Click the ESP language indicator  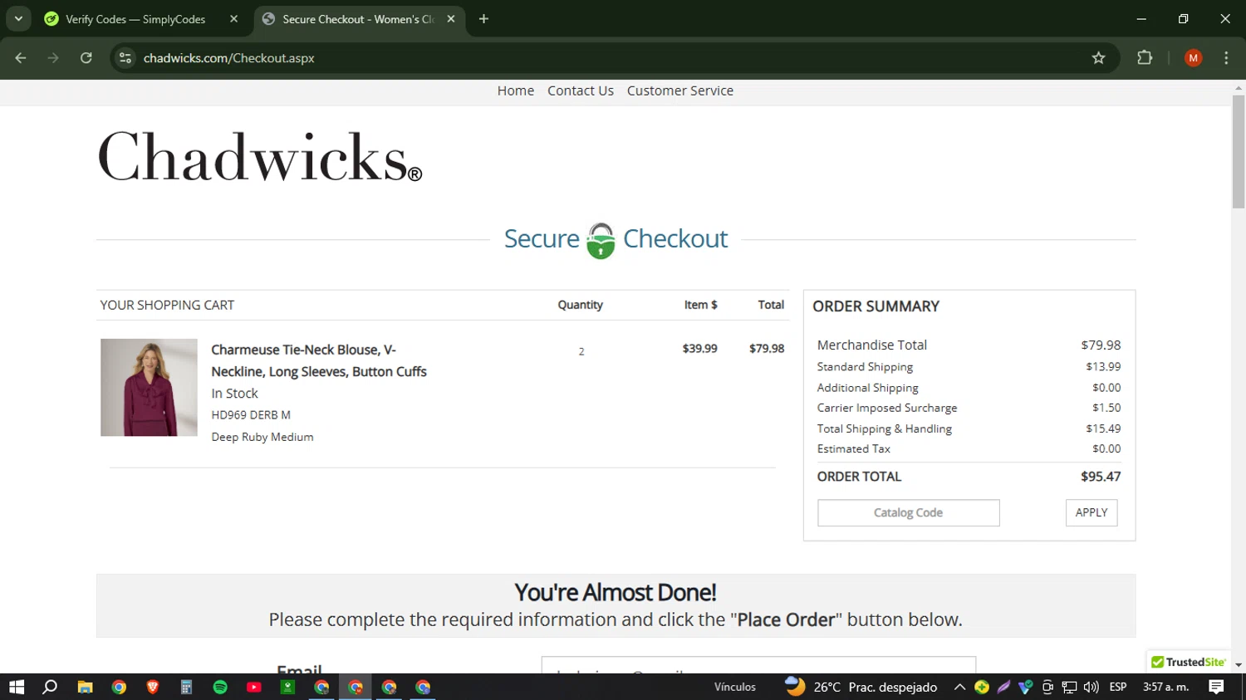[x=1118, y=687]
